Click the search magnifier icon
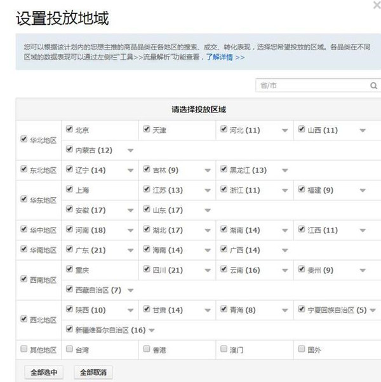 373,85
